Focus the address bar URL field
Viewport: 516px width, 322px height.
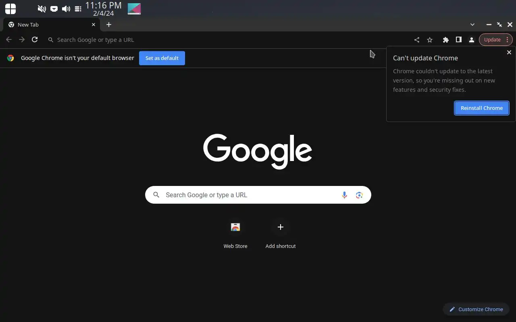[226, 40]
